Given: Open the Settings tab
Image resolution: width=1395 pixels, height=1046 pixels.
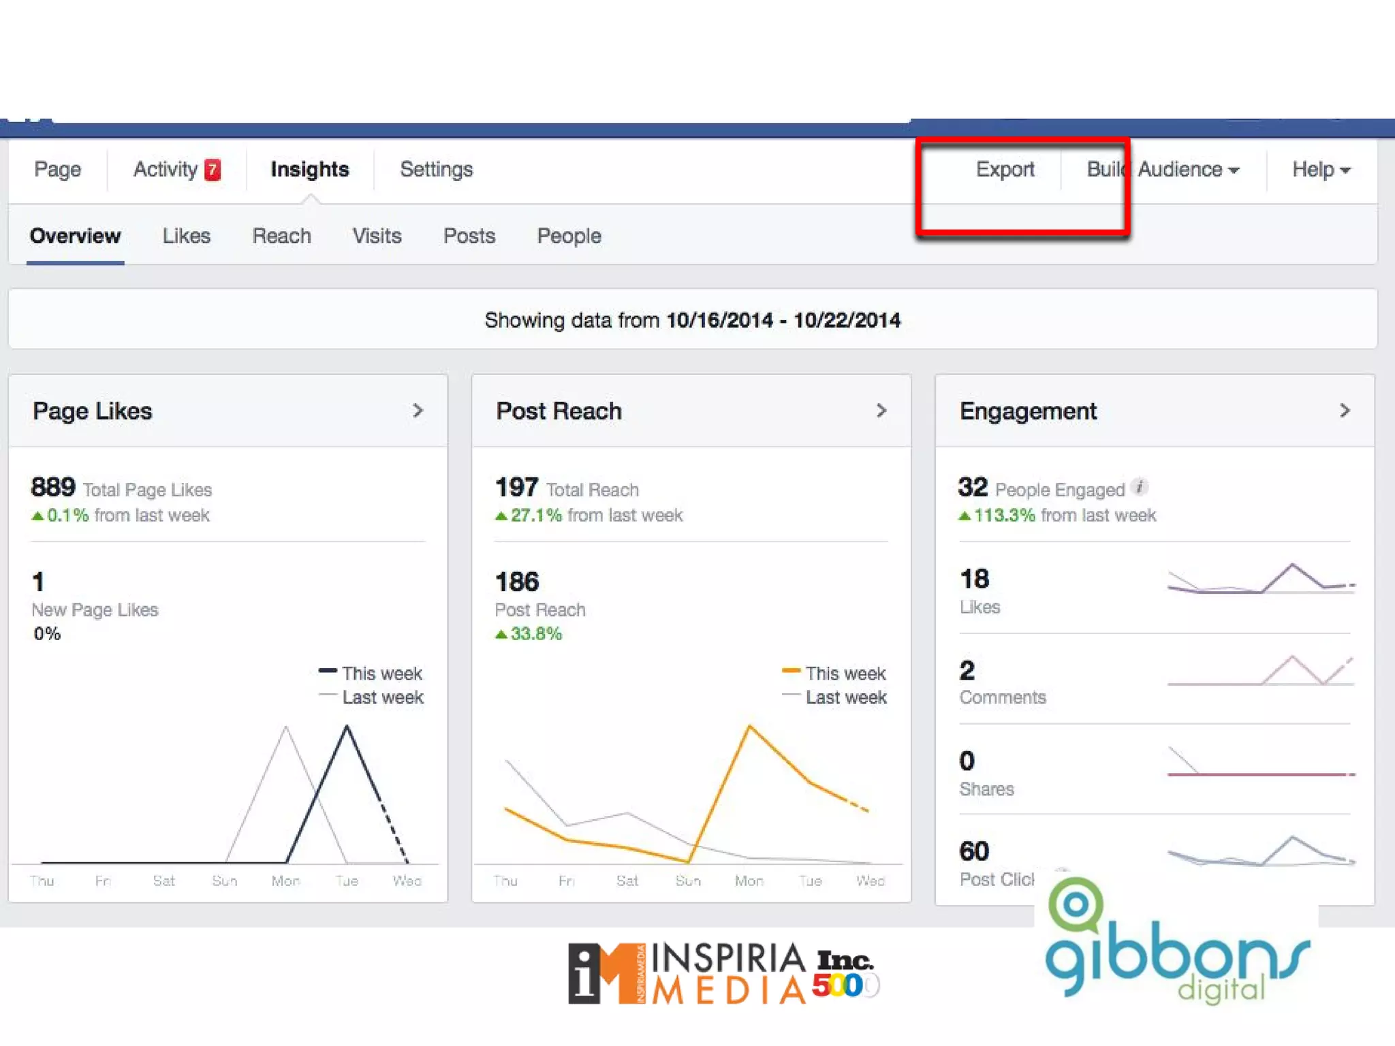Looking at the screenshot, I should click(436, 170).
